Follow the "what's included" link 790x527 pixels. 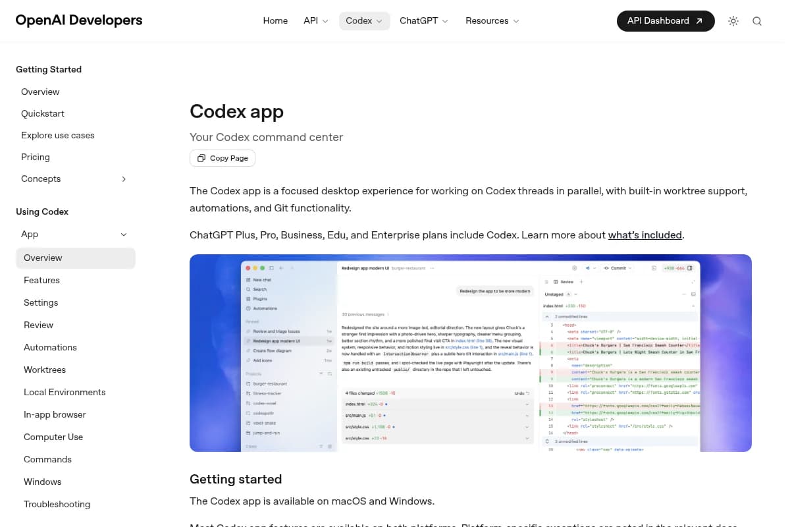[645, 235]
